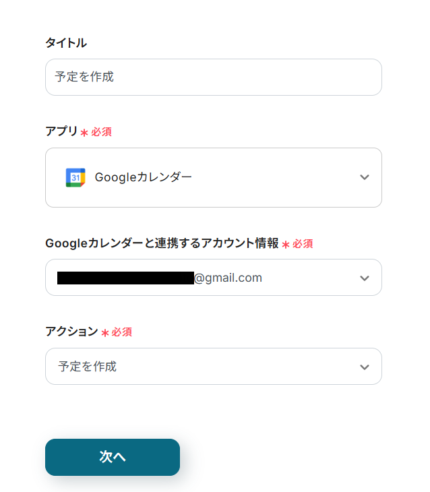This screenshot has height=492, width=430.
Task: Click the アプリ field label
Action: pos(61,131)
